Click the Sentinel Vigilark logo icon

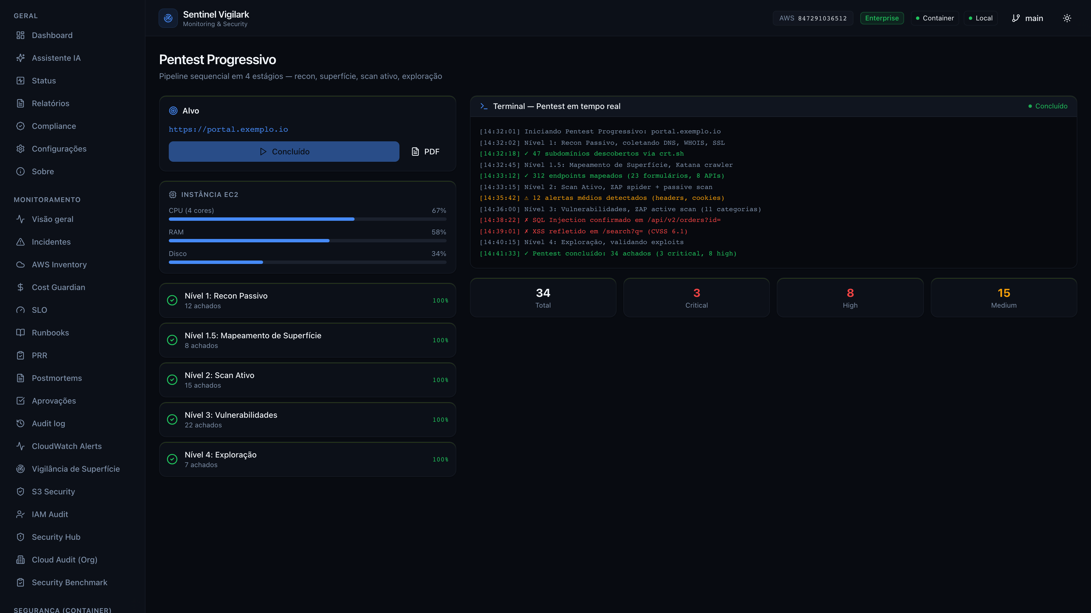coord(168,18)
